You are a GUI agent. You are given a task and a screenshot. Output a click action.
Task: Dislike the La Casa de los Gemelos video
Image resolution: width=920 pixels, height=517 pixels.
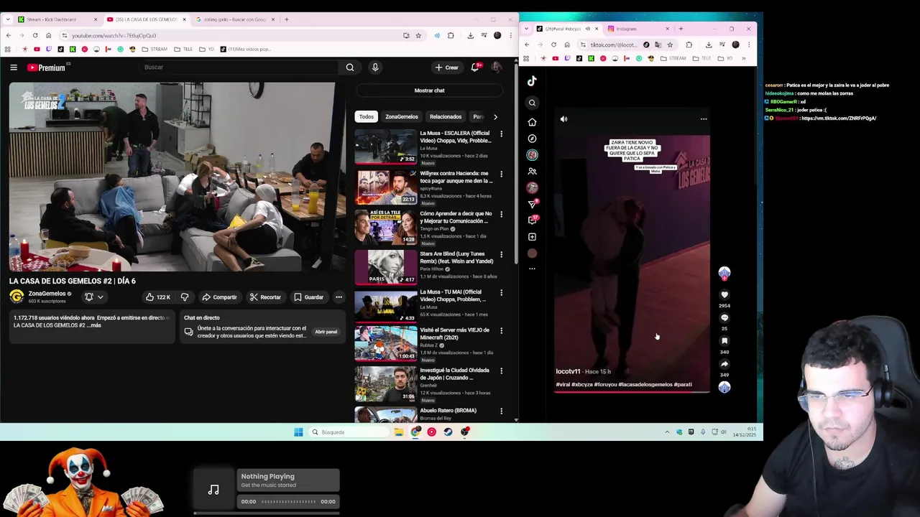pos(185,297)
